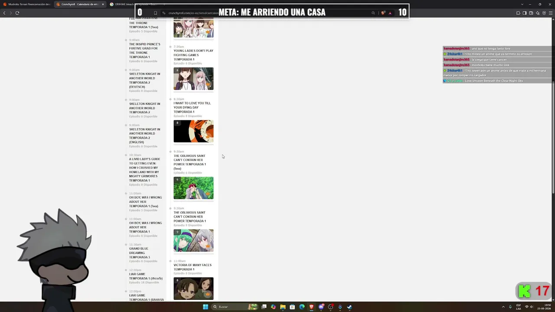
Task: Open Victoria of Many Faces Temporada 1 title
Action: coord(193,267)
